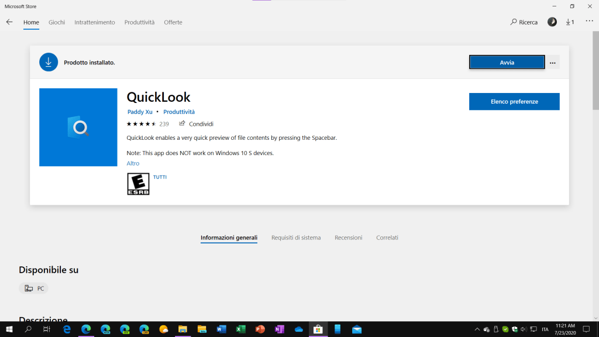Open the Ricerca search box
This screenshot has height=337, width=599.
click(x=524, y=22)
